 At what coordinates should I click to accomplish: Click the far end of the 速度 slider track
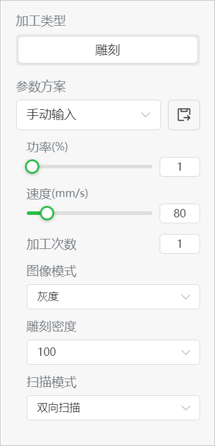pos(150,213)
